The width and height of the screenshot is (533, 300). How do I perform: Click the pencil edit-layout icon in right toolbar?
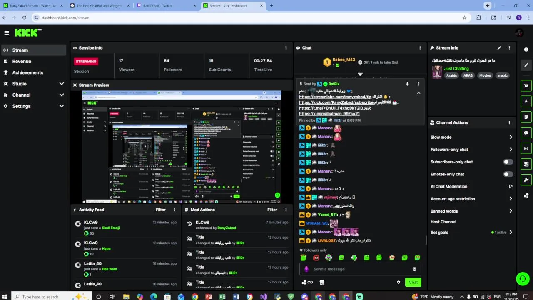(x=526, y=65)
